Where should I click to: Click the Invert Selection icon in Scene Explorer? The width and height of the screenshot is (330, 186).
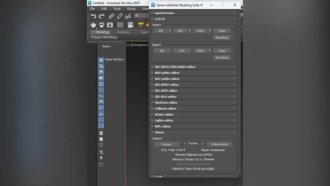tap(101, 145)
